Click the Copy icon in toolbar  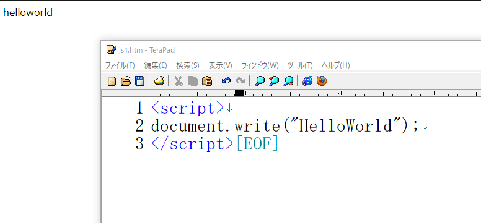[x=193, y=81]
